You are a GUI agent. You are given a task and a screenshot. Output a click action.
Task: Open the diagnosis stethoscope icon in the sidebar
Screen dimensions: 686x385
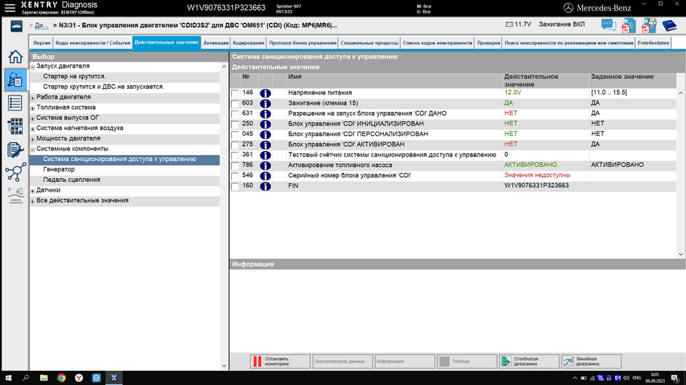15,80
